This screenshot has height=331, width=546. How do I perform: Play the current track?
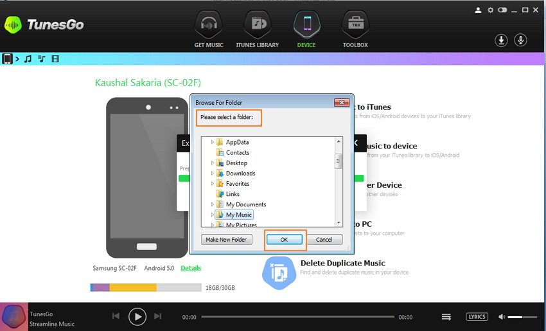(x=137, y=317)
